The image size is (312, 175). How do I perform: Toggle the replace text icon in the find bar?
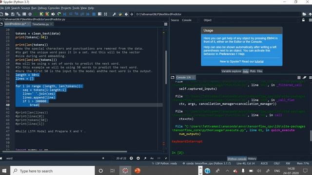point(166,158)
